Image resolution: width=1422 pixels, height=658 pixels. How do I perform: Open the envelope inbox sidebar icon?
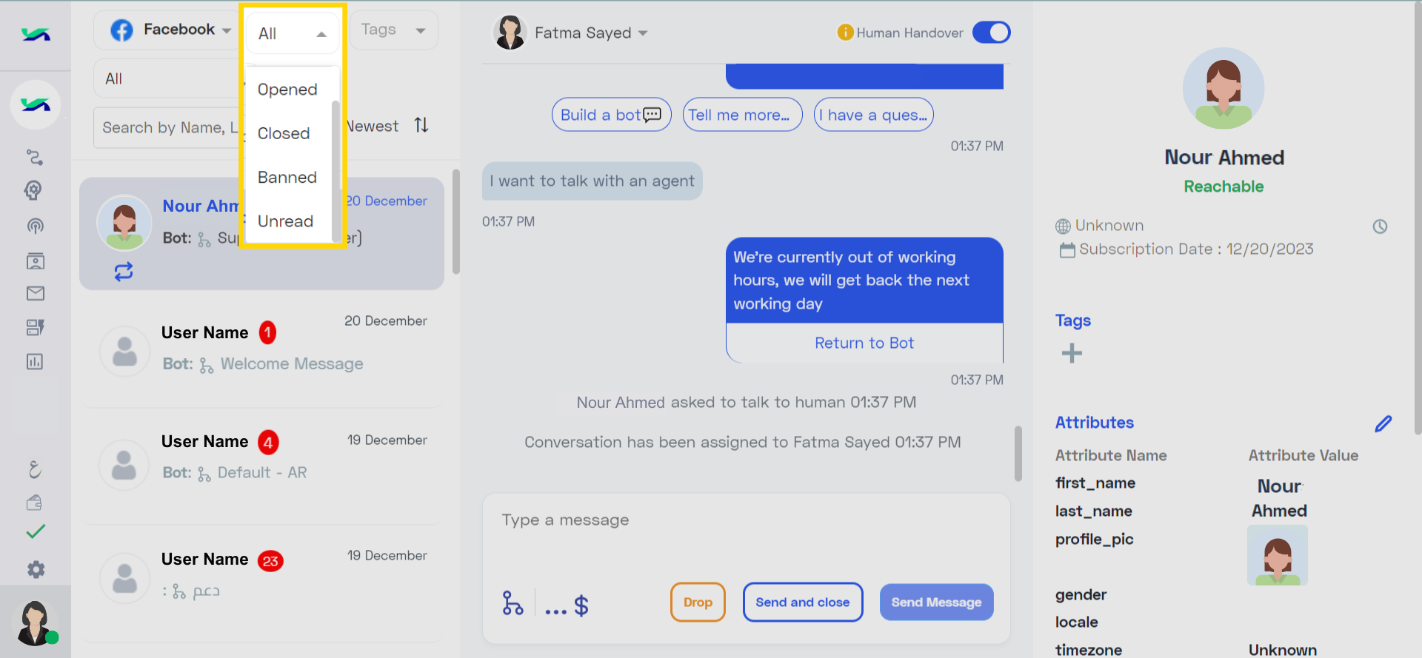[x=35, y=294]
